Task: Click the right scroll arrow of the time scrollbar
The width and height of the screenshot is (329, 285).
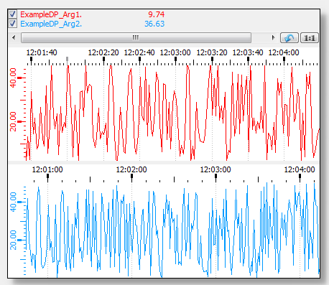Action: (x=273, y=37)
